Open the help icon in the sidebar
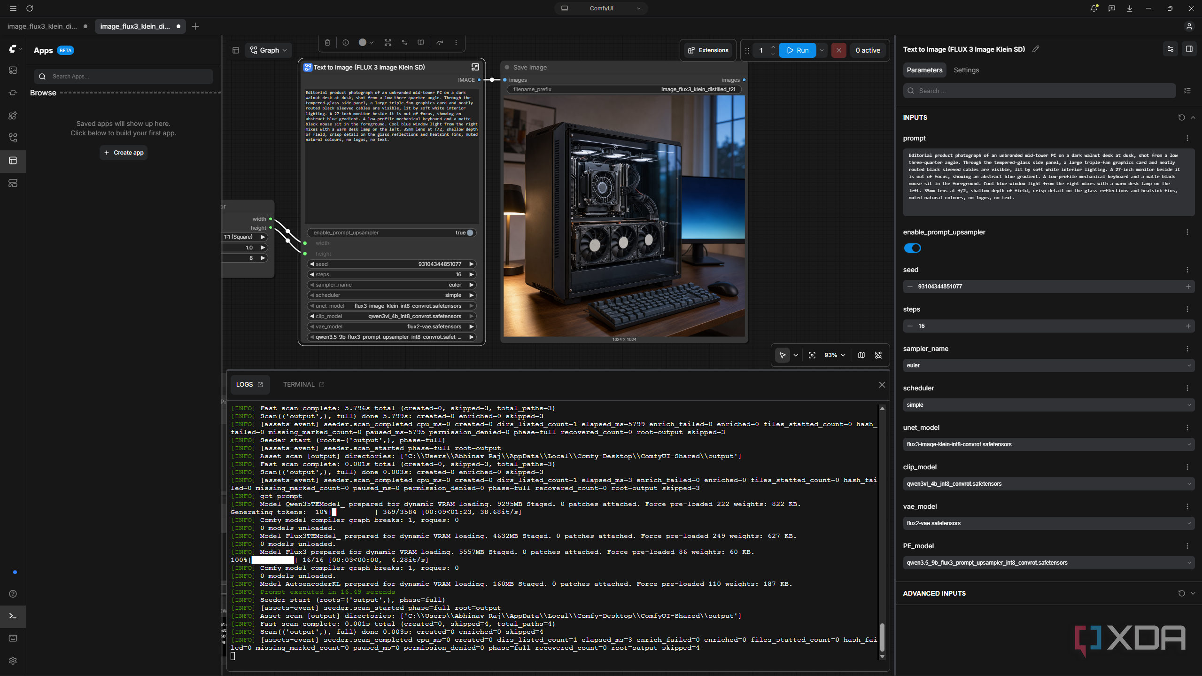Image resolution: width=1202 pixels, height=676 pixels. (13, 594)
